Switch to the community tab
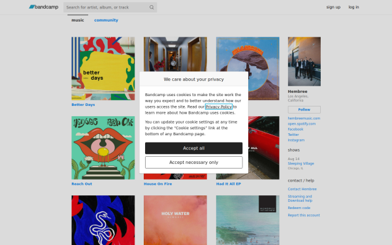392x245 pixels. pos(106,20)
